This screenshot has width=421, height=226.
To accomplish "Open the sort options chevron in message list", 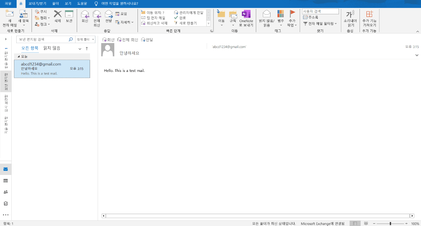I will 80,49.
